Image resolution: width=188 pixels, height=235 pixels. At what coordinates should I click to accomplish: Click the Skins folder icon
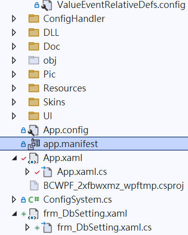[34, 102]
